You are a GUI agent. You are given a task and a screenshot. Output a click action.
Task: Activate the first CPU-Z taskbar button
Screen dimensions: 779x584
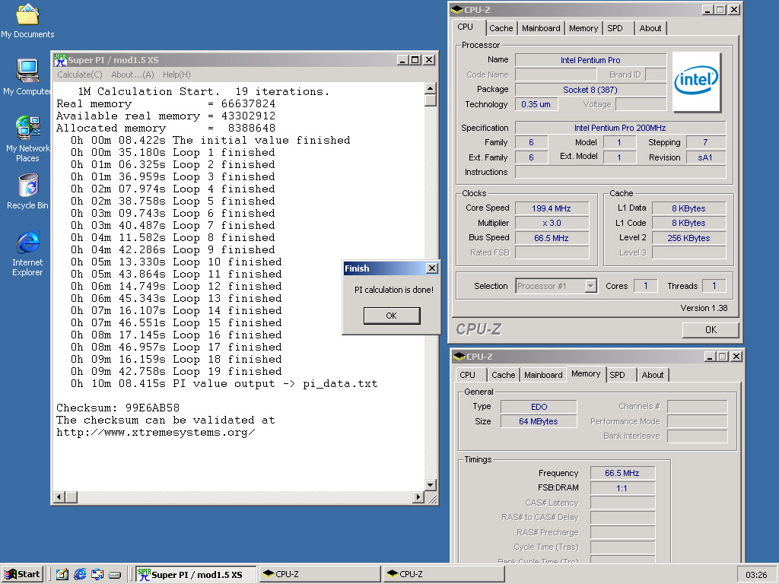[x=320, y=574]
